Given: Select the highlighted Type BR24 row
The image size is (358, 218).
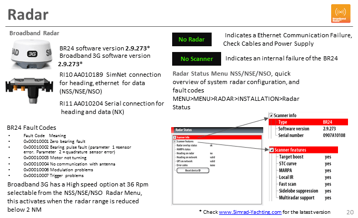Looking at the screenshot, I should point(308,122).
